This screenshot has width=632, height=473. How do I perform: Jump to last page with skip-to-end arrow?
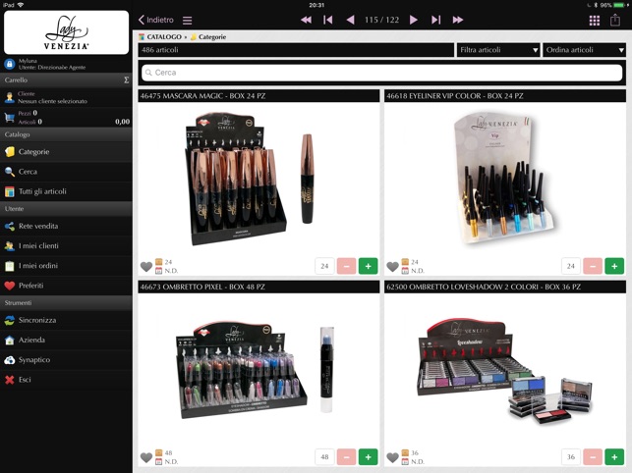(435, 20)
